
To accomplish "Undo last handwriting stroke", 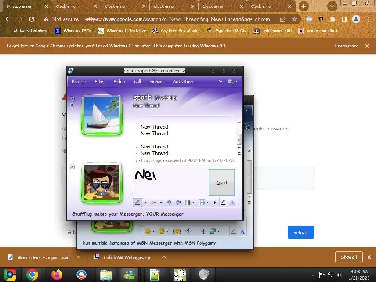I will [169, 203].
